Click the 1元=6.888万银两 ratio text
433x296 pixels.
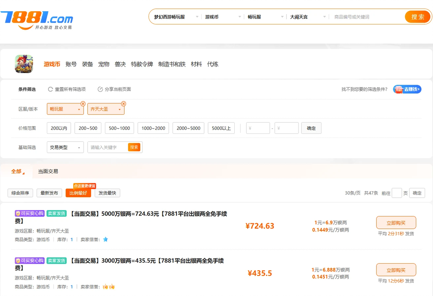pyautogui.click(x=331, y=270)
